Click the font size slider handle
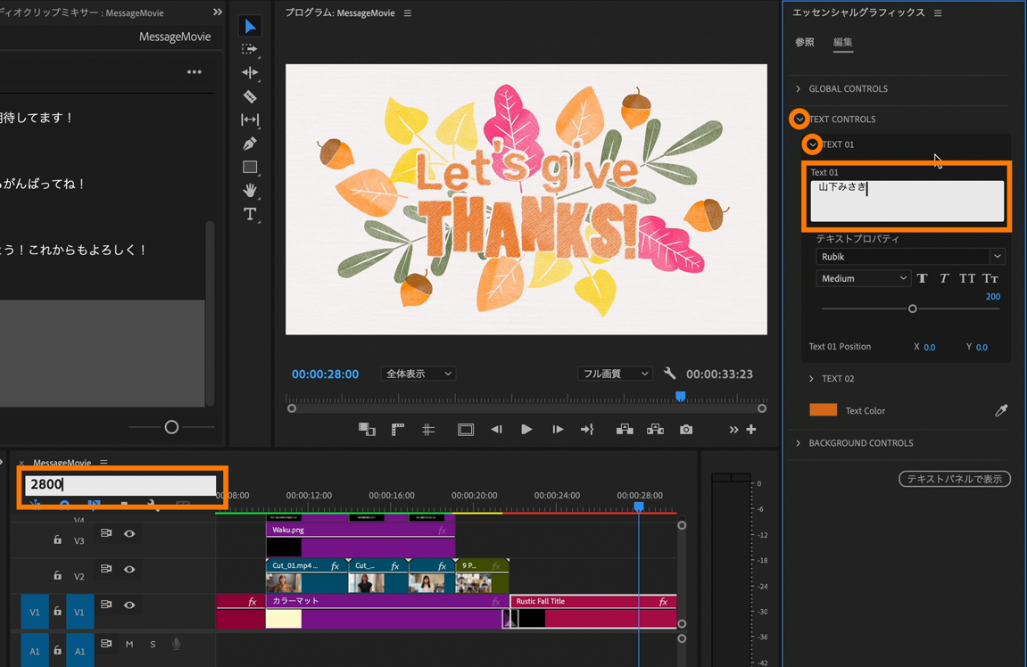Screen dimensions: 1027x667 (913, 309)
